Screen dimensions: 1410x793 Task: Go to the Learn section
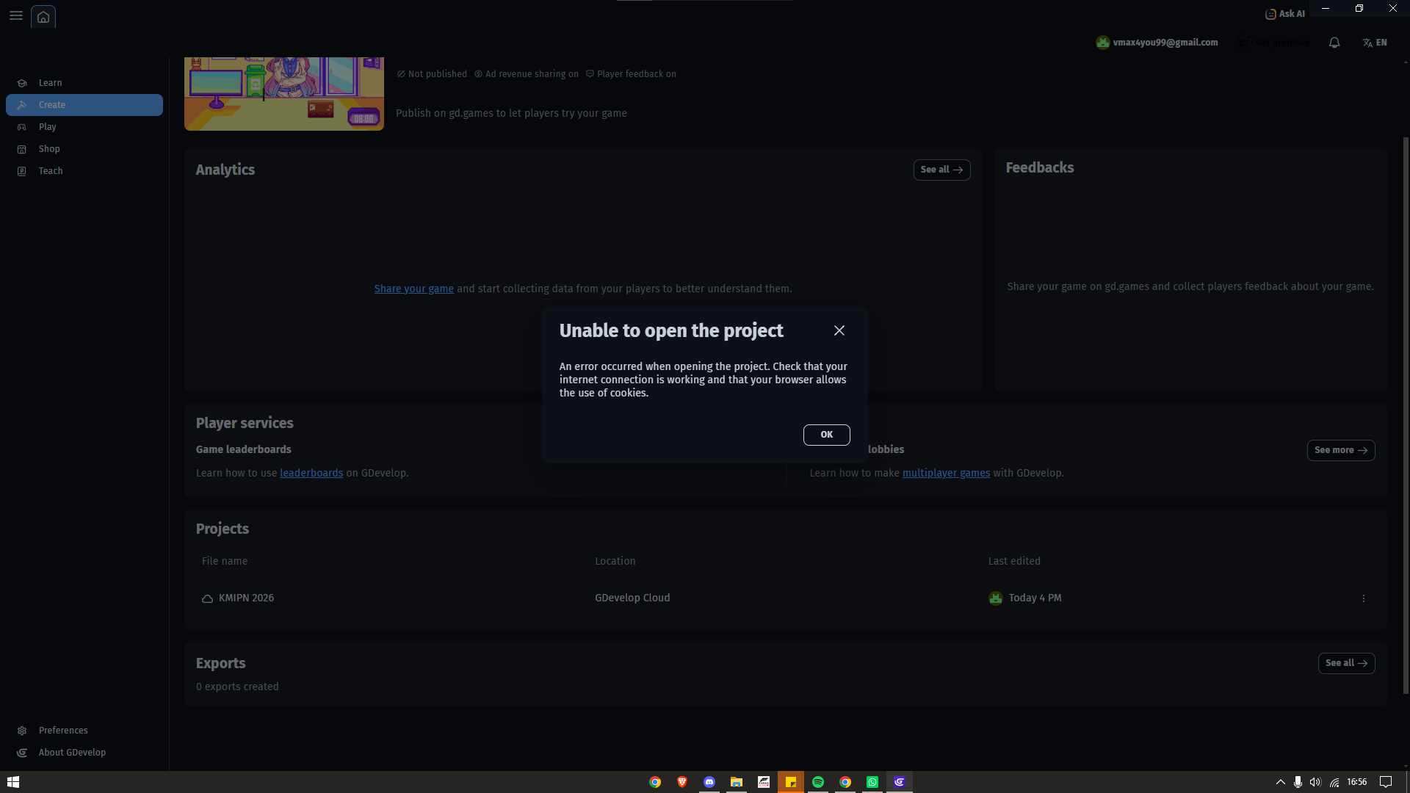click(x=84, y=83)
